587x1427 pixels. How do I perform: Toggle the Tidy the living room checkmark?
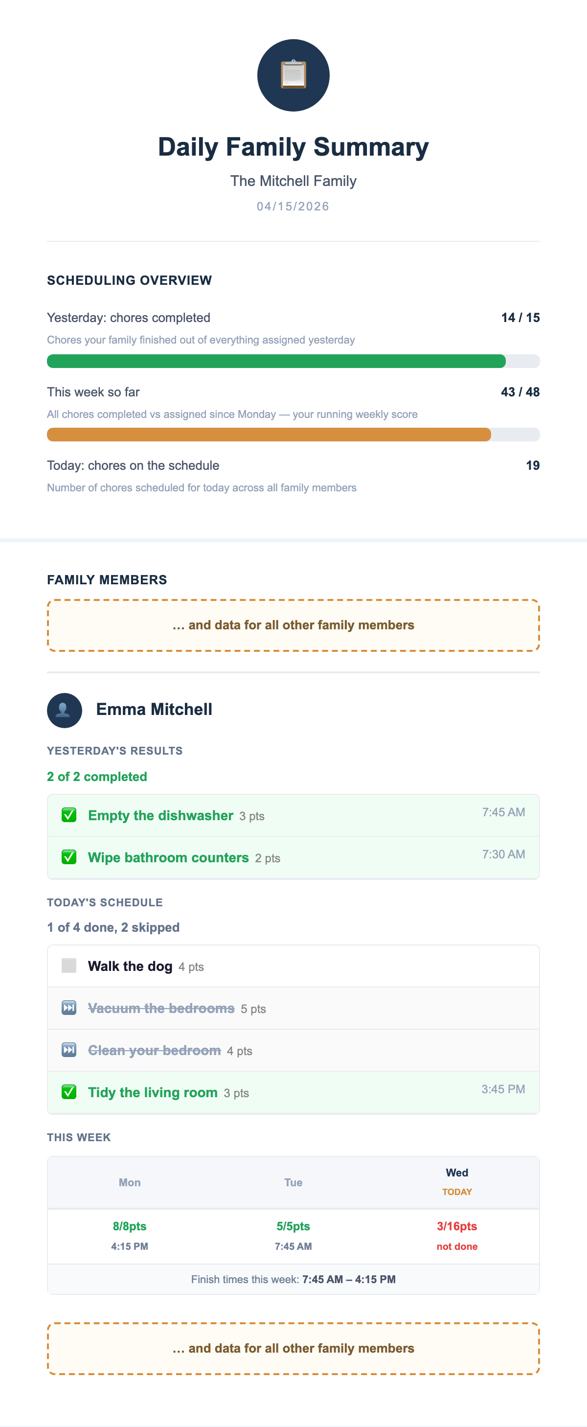click(x=68, y=1092)
